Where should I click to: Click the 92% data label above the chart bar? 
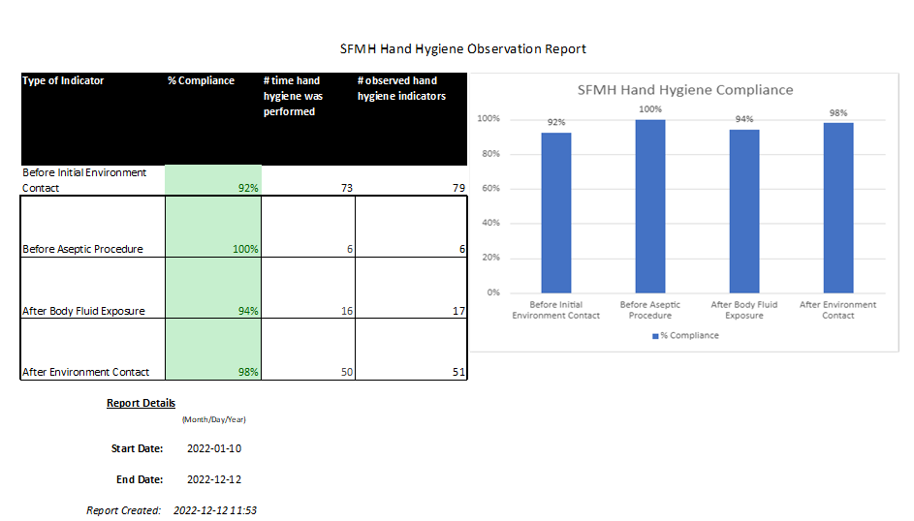pos(556,122)
